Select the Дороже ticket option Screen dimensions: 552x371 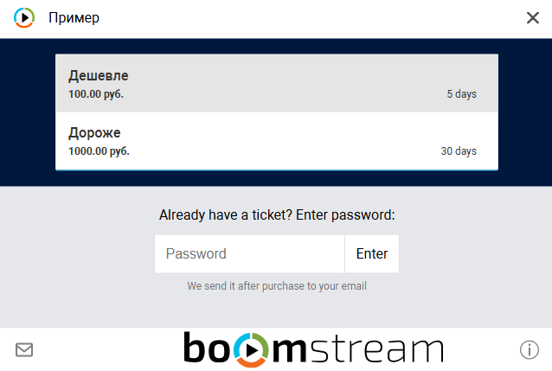pyautogui.click(x=277, y=141)
